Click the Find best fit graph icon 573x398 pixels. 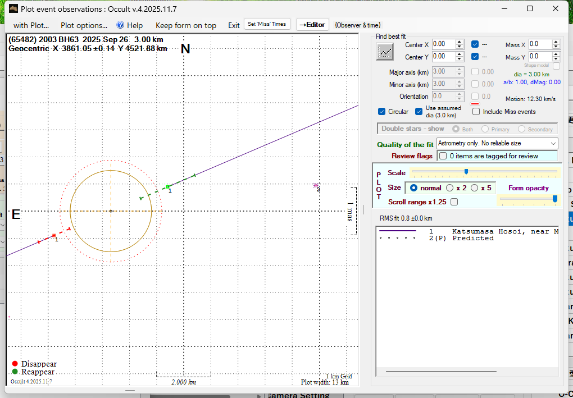point(385,51)
